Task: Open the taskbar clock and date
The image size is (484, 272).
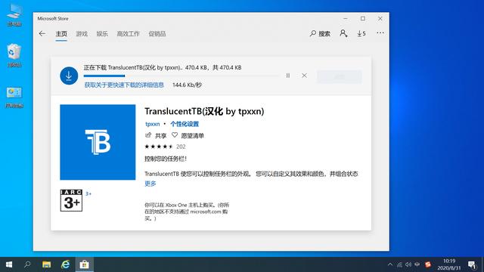Action: tap(449, 264)
